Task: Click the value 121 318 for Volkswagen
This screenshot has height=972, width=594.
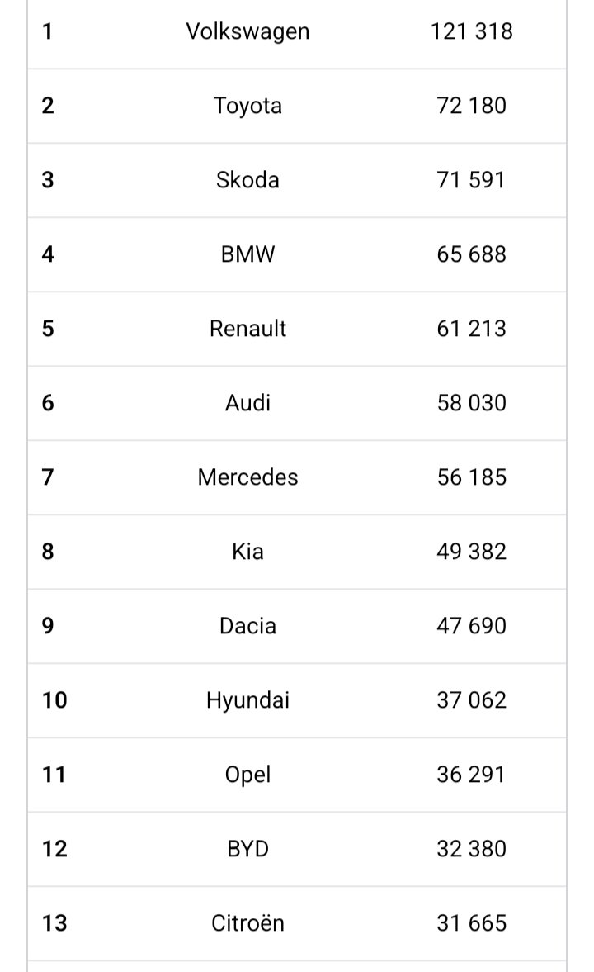Action: click(x=471, y=31)
